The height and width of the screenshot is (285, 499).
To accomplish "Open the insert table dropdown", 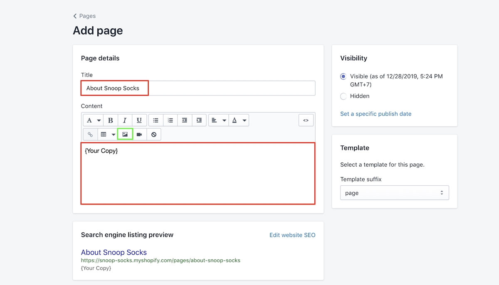I will click(x=108, y=135).
